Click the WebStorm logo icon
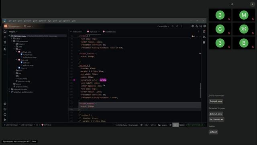Image resolution: width=257 pixels, height=145 pixels. [x=5, y=21]
